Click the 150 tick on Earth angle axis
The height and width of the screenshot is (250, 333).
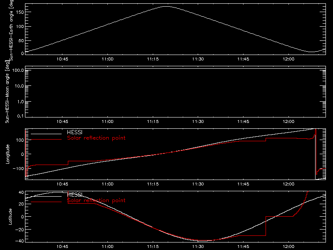click(20, 12)
